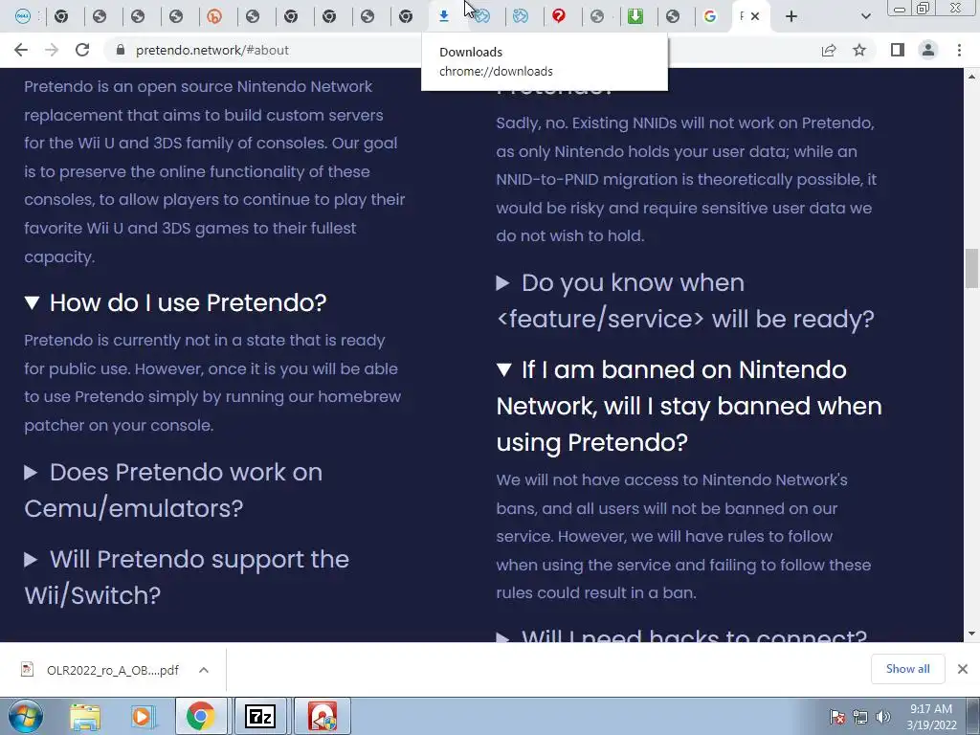The image size is (980, 735).
Task: Open the red shield app in taskbar
Action: [x=323, y=716]
